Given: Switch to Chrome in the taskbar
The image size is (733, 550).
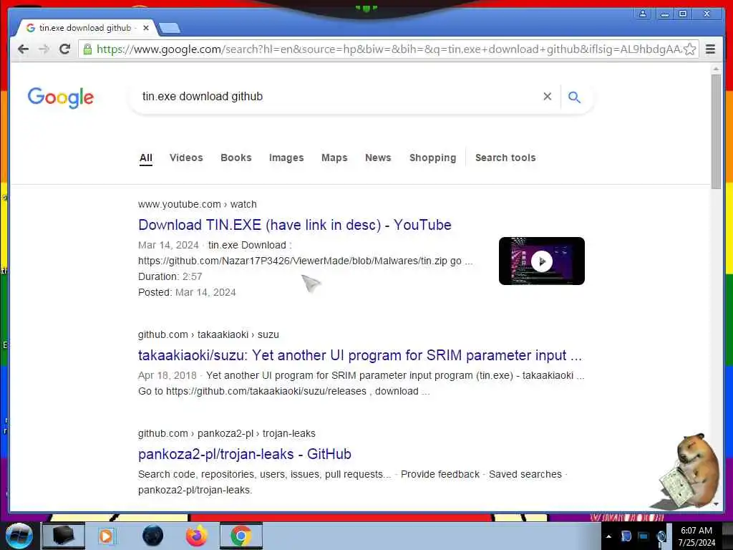Looking at the screenshot, I should (x=241, y=536).
